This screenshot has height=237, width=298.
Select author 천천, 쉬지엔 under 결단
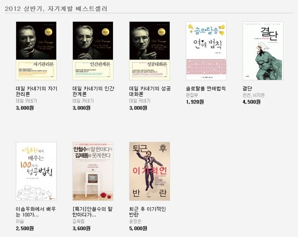[x=253, y=95]
